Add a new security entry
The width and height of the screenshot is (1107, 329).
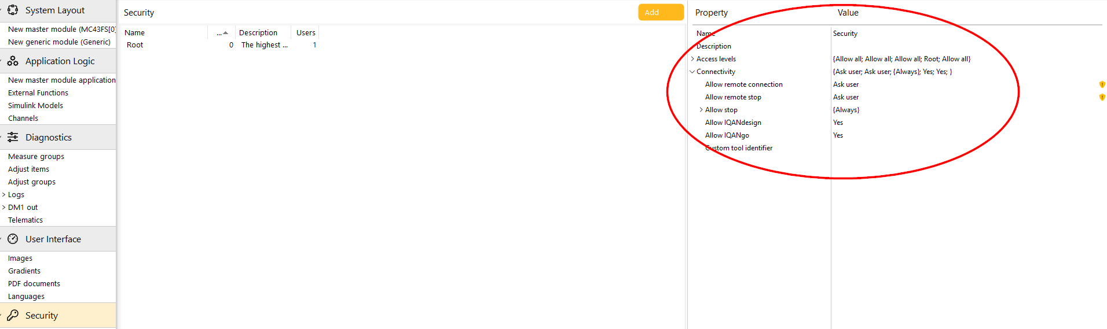(661, 12)
